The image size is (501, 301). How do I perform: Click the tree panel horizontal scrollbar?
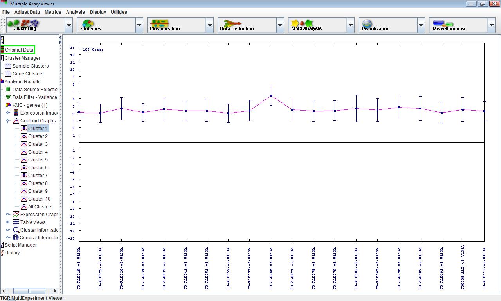click(29, 291)
